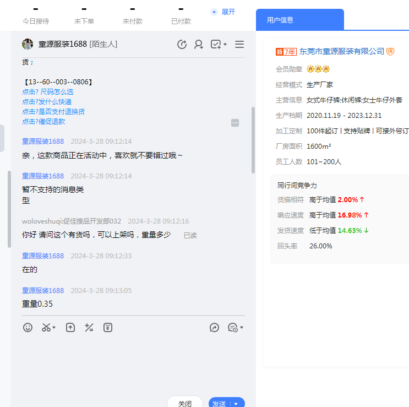This screenshot has width=409, height=407.
Task: Click the 关闭 button
Action: click(x=185, y=403)
